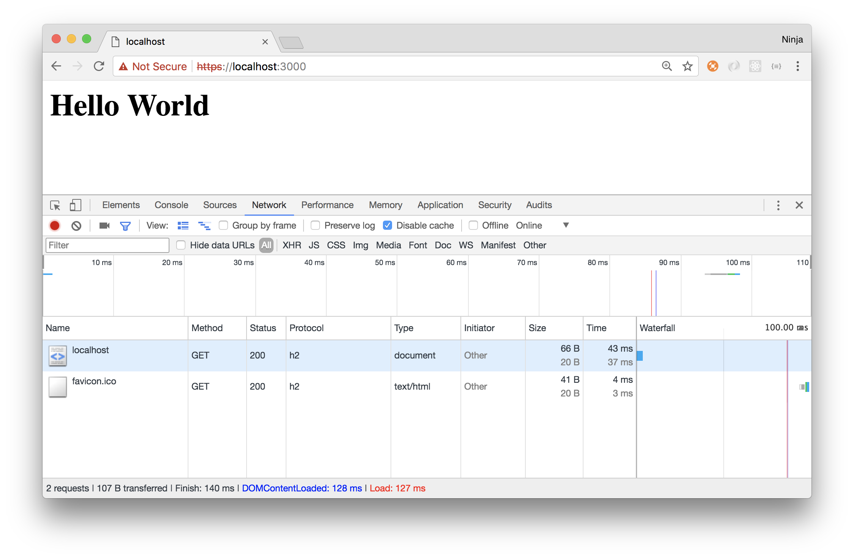Open the DevTools three-dot customize menu
The image size is (854, 559).
coord(778,205)
